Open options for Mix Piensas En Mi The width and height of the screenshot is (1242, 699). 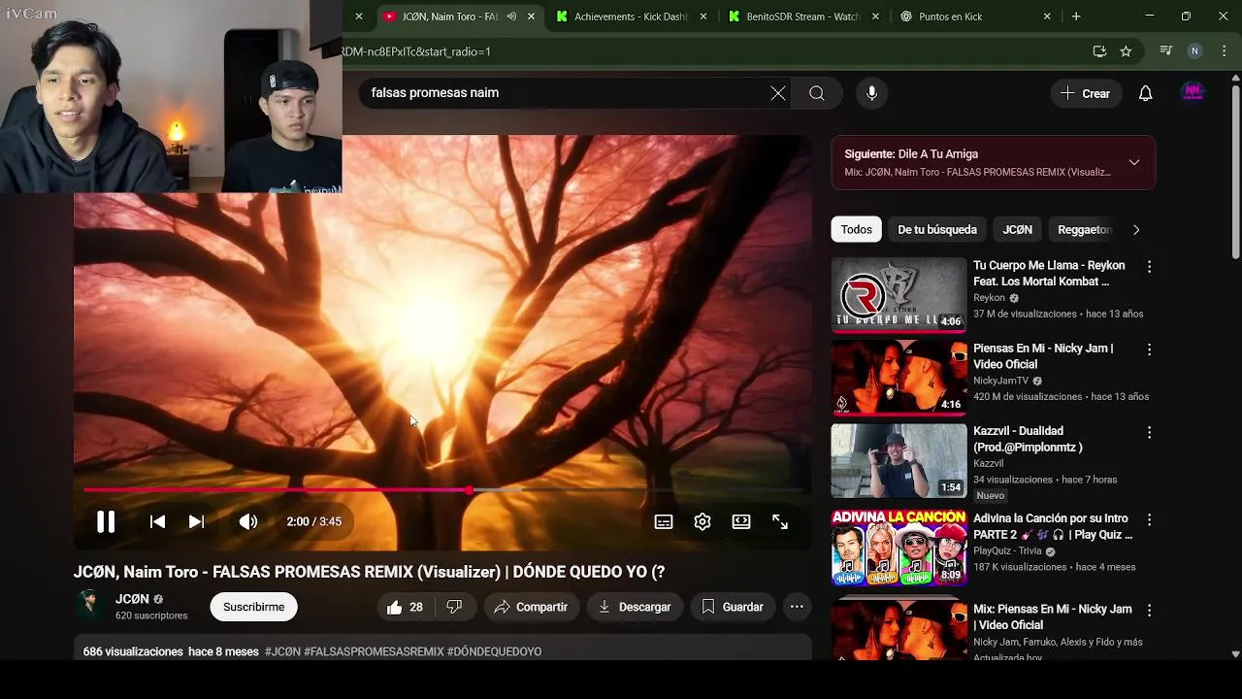[1149, 611]
